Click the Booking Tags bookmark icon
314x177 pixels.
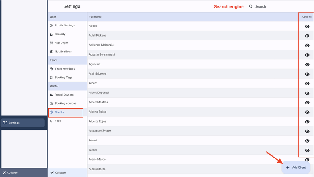point(51,78)
